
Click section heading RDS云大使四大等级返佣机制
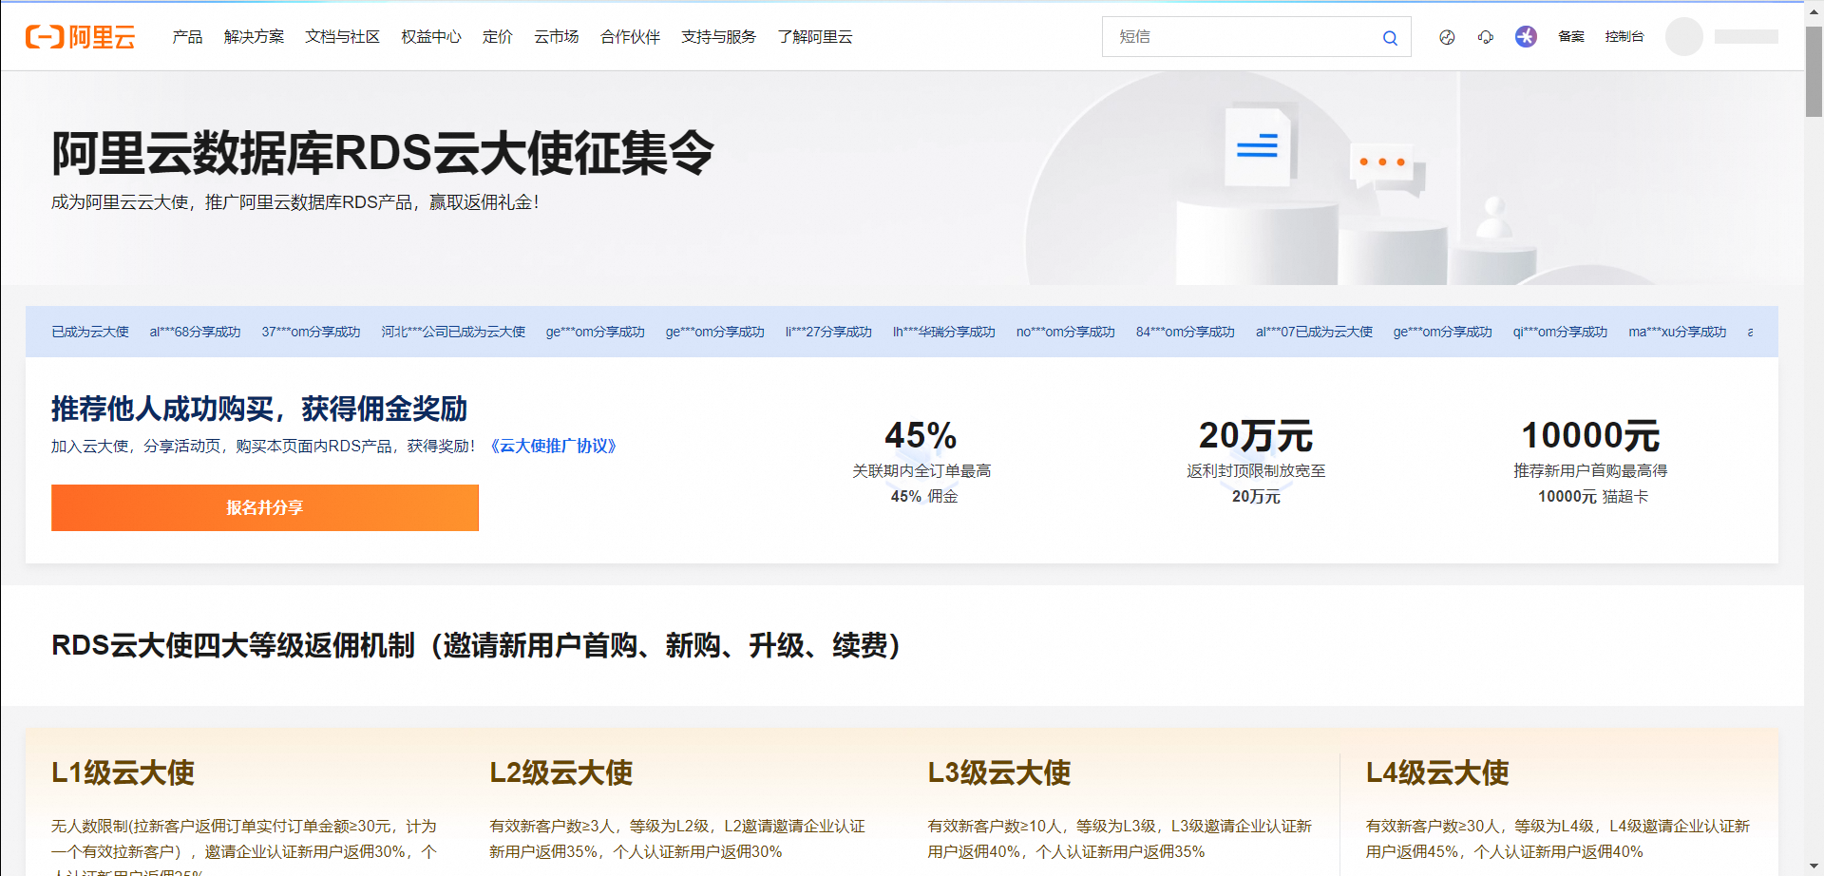233,646
